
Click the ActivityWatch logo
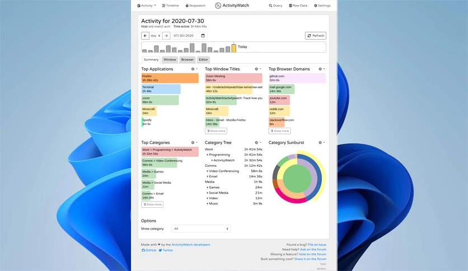(232, 6)
